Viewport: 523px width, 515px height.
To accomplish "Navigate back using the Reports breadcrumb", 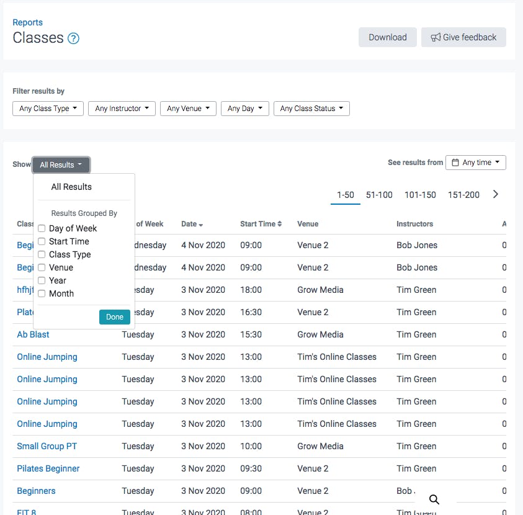I will coord(27,22).
